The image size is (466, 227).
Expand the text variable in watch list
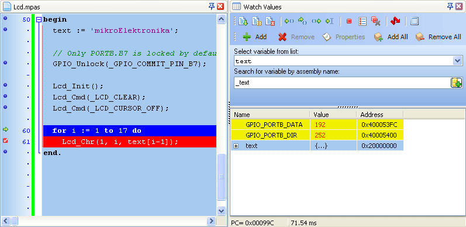pos(236,146)
